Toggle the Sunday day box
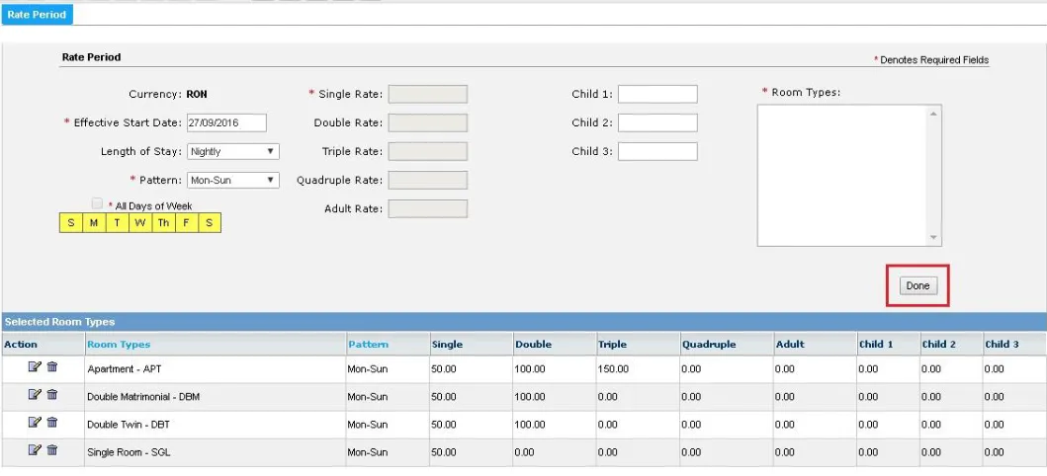 tap(71, 223)
